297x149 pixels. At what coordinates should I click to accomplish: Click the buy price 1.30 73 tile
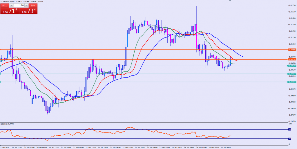click(28, 11)
